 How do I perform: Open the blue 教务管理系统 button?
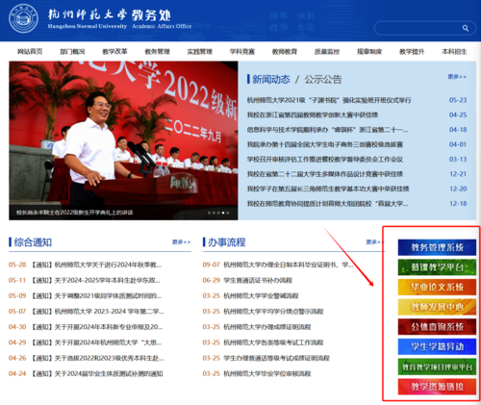[437, 247]
